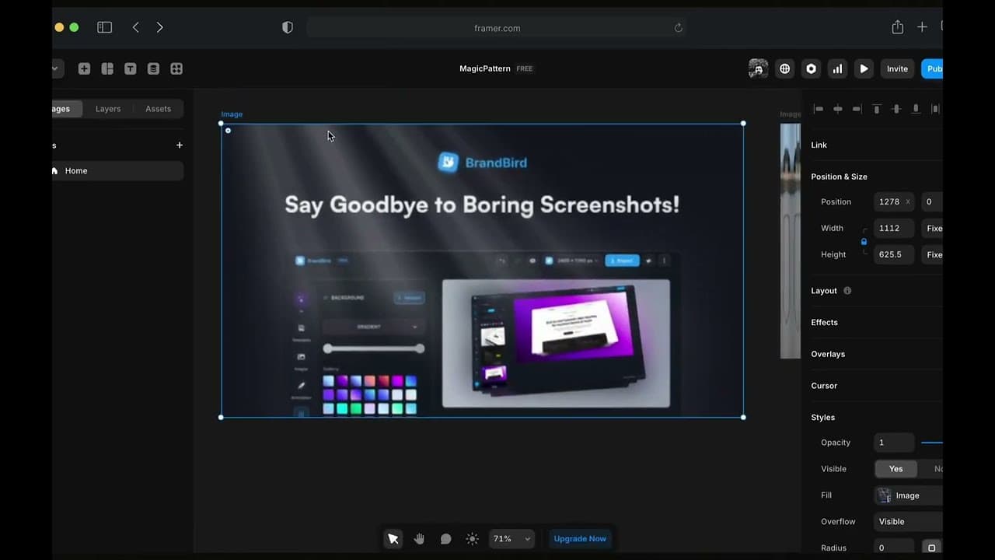This screenshot has height=560, width=995.
Task: Click the MagicPattern project title
Action: [x=485, y=68]
